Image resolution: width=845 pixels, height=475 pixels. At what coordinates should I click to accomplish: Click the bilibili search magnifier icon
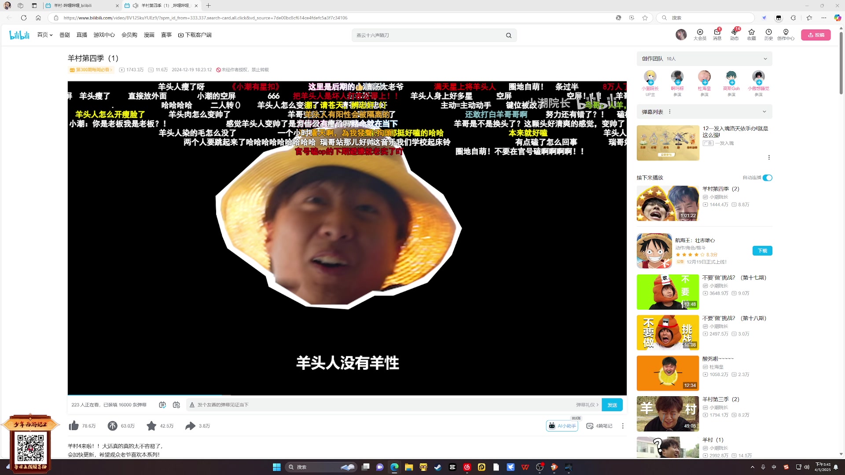click(509, 35)
